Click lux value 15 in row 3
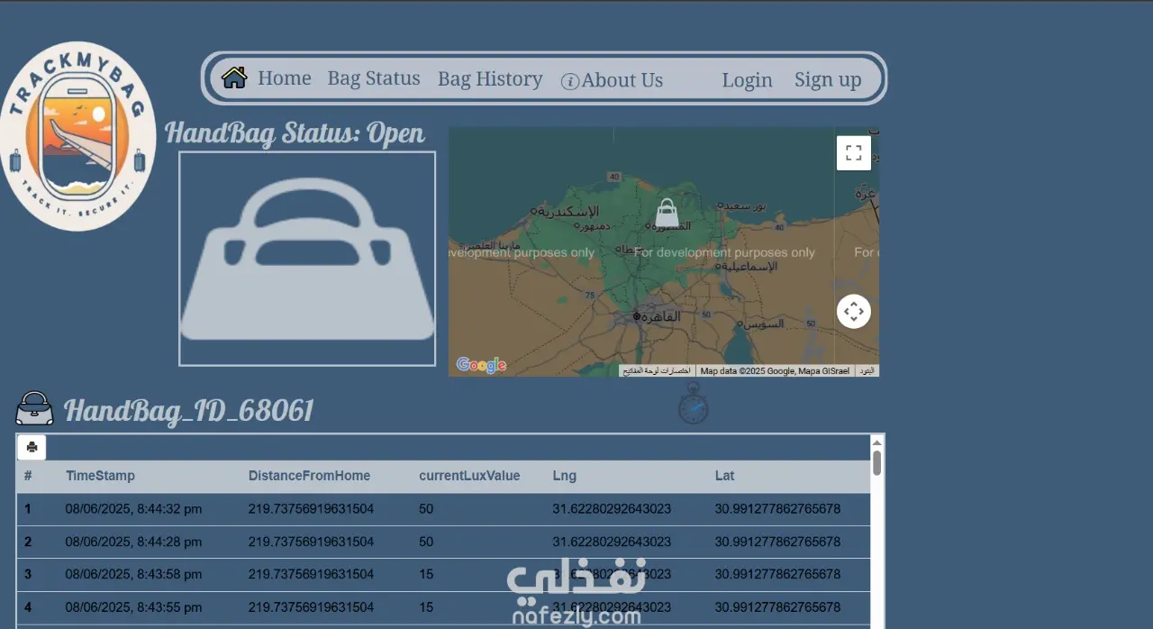This screenshot has width=1153, height=629. click(x=426, y=574)
